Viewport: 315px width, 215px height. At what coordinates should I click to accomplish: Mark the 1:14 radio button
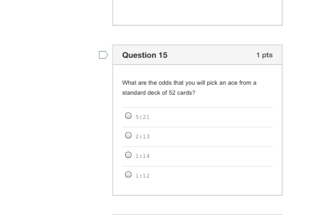pos(128,155)
